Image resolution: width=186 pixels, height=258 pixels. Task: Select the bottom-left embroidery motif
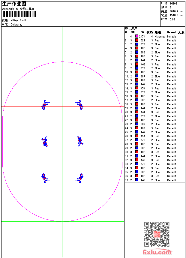click(x=45, y=178)
